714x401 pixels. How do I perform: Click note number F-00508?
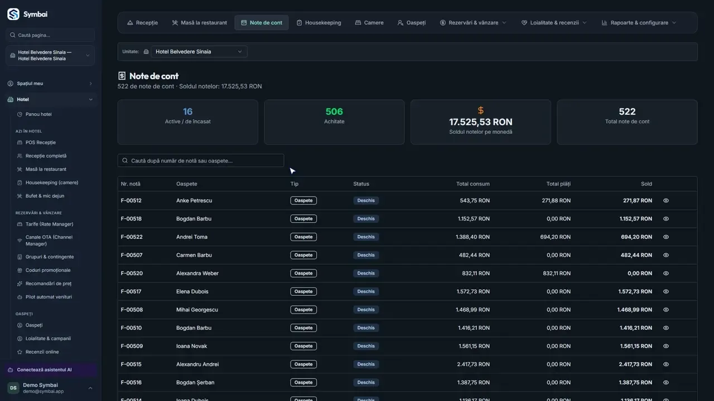[132, 310]
